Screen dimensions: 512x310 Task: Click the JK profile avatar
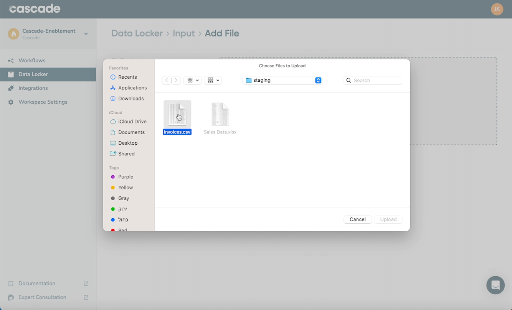(497, 9)
